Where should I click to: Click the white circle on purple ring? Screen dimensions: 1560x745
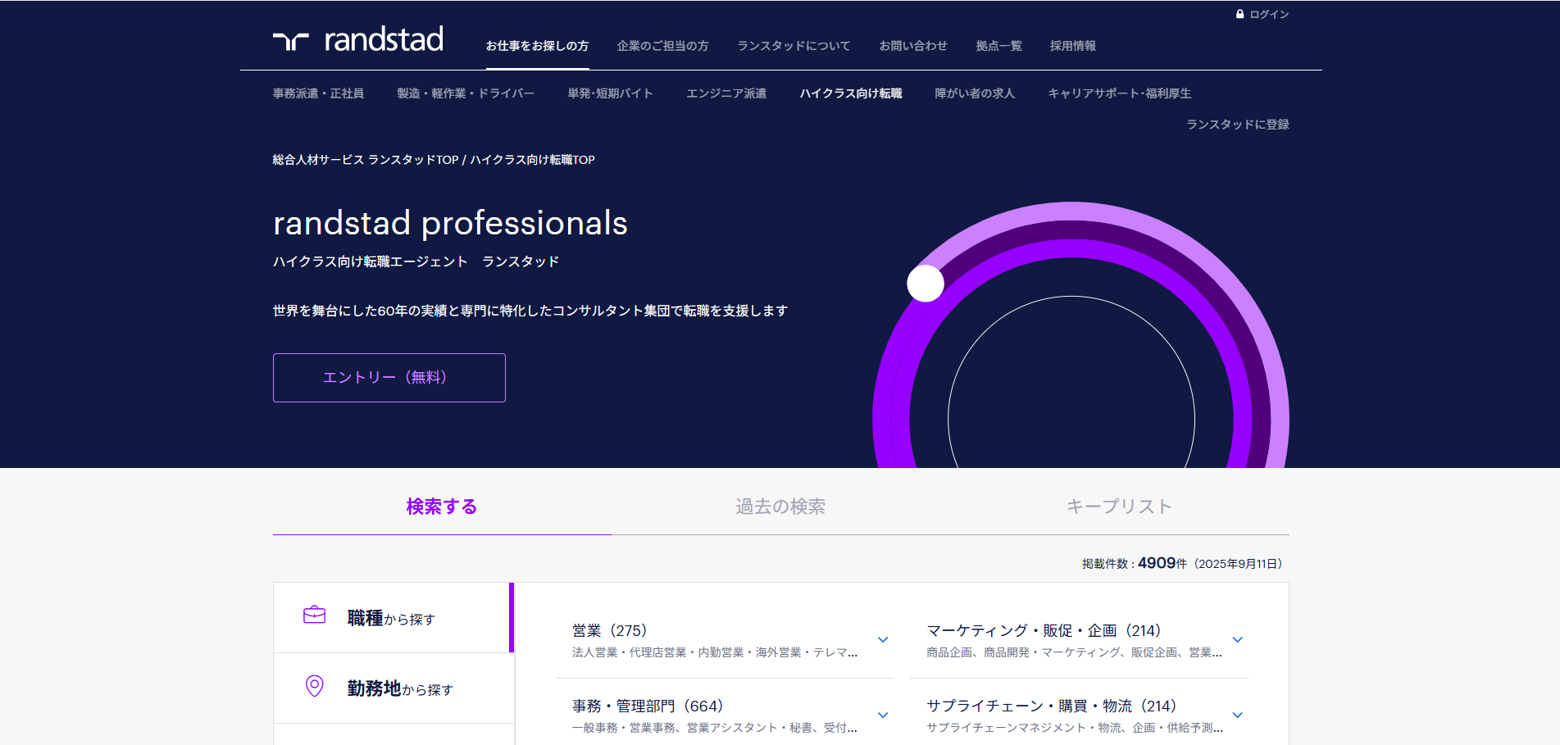(x=926, y=284)
